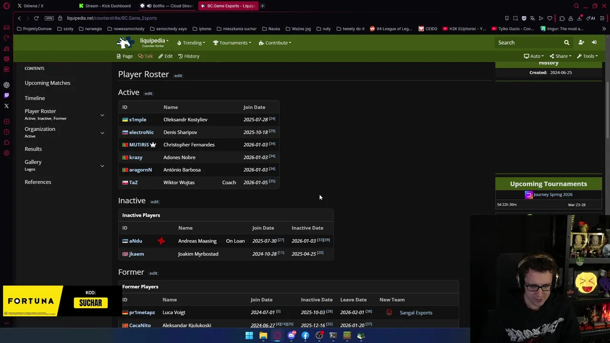This screenshot has height=343, width=610.
Task: Open the krazy player link
Action: [136, 157]
